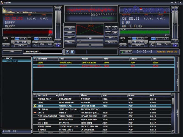Click right deck loop shift-right arrow
Screen dimensions: 183x137
[146, 39]
